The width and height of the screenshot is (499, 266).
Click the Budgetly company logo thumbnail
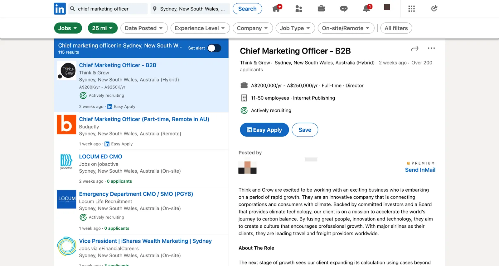tap(66, 124)
